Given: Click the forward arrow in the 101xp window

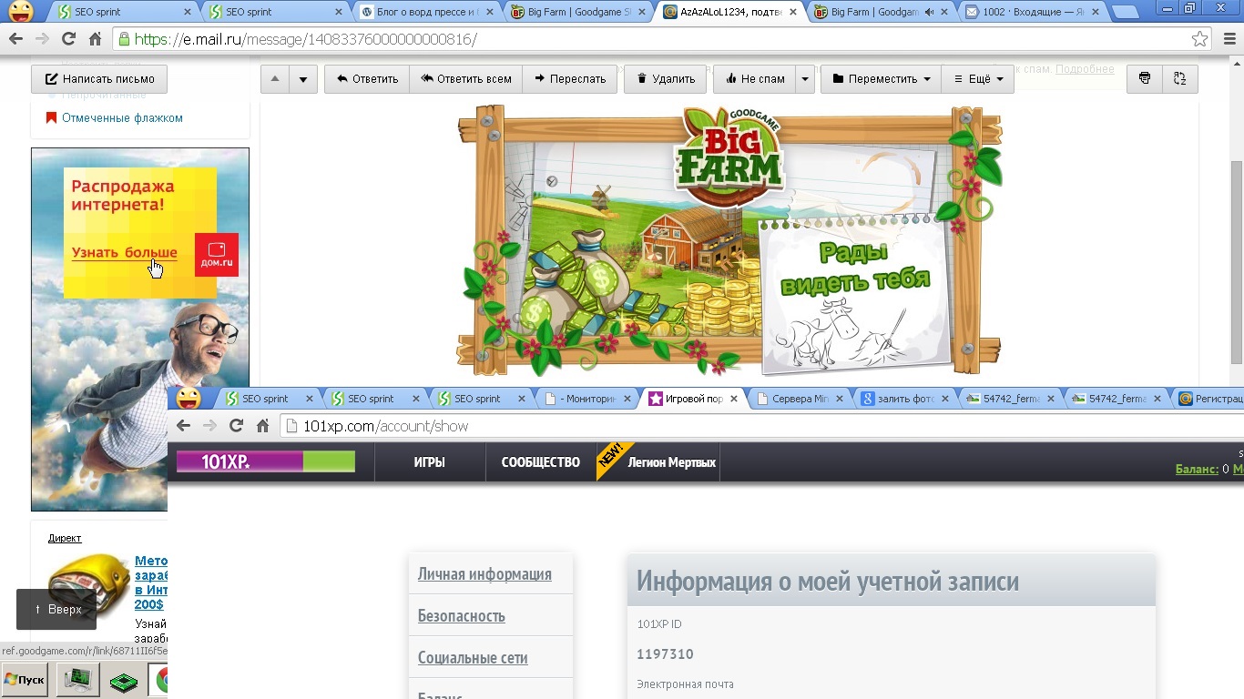Looking at the screenshot, I should (209, 425).
